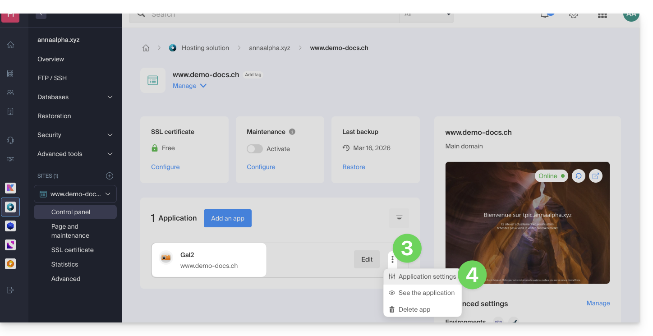
Task: Add a new site with plus icon
Action: pos(110,176)
